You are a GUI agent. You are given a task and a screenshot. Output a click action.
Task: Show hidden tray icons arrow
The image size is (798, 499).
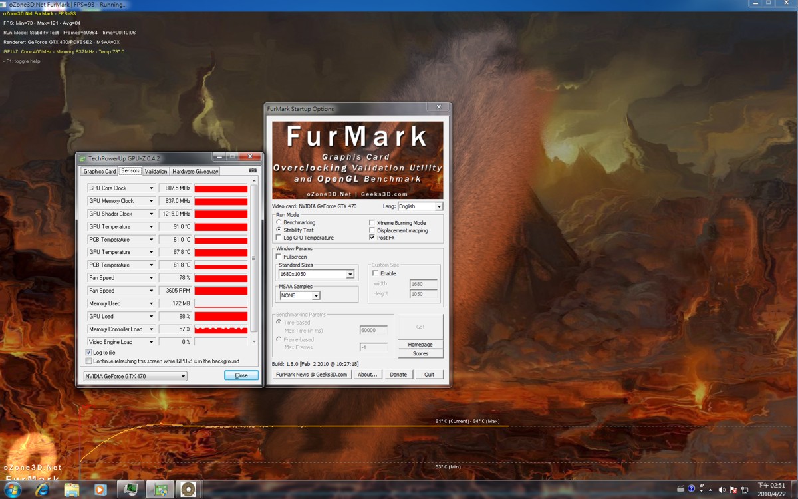coord(711,490)
